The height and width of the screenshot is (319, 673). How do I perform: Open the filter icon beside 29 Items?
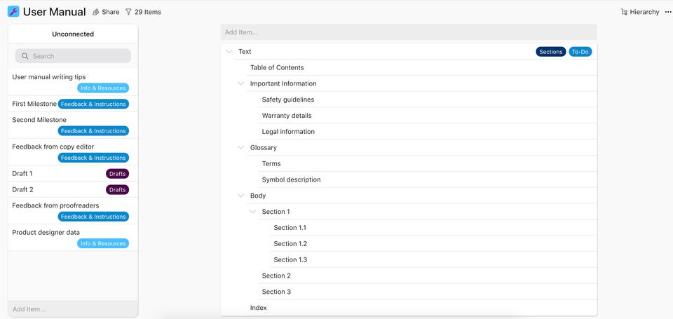[128, 12]
